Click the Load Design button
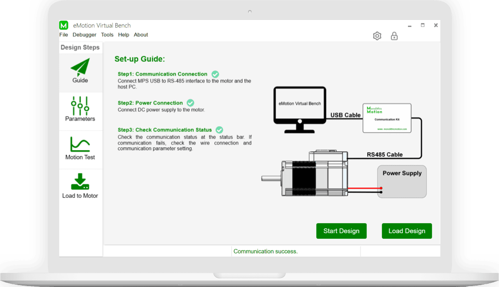Image resolution: width=499 pixels, height=287 pixels. point(407,231)
